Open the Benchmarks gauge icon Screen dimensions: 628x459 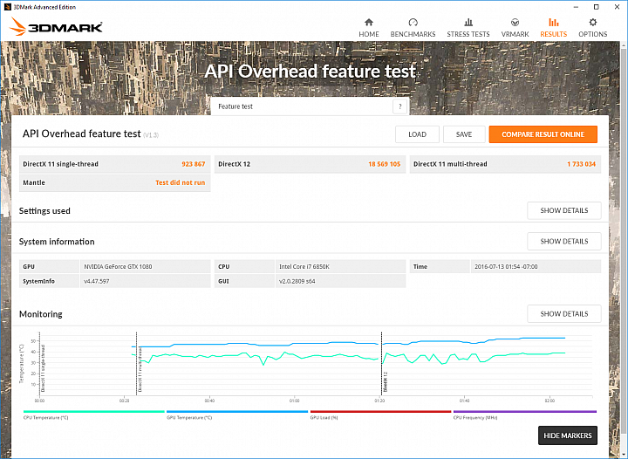pos(413,23)
